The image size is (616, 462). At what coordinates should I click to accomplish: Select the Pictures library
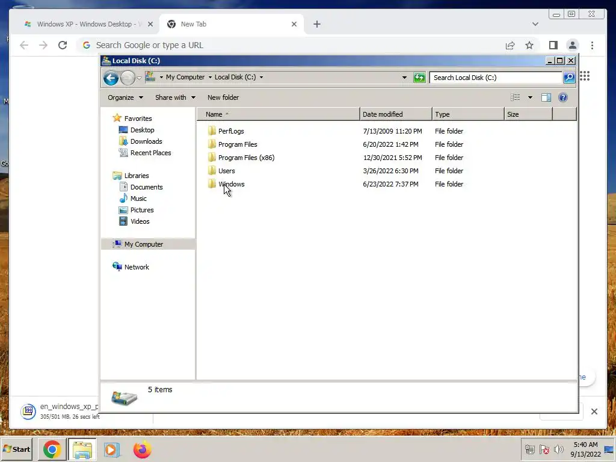[142, 210]
